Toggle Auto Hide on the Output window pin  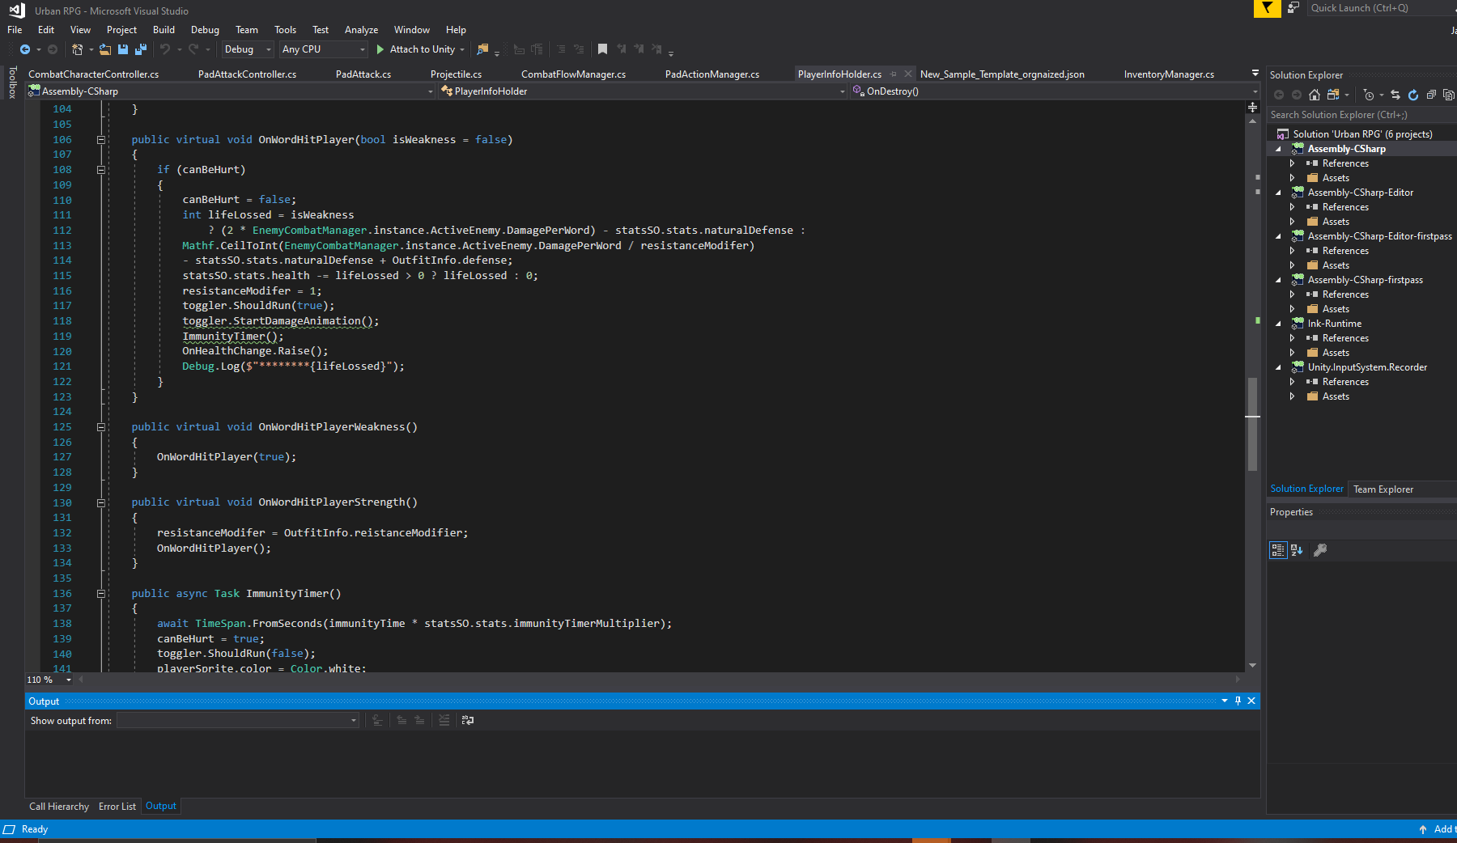[x=1238, y=701]
